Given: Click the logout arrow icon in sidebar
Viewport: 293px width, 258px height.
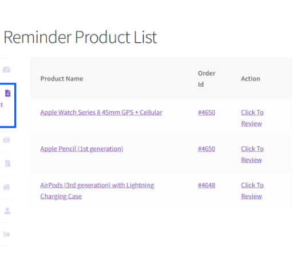Looking at the screenshot, I should [x=7, y=235].
